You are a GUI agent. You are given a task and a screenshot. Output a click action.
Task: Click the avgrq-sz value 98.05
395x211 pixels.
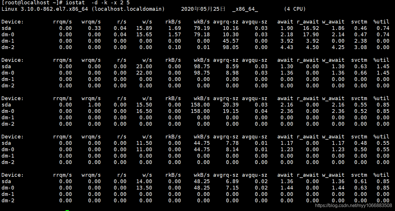click(231, 47)
